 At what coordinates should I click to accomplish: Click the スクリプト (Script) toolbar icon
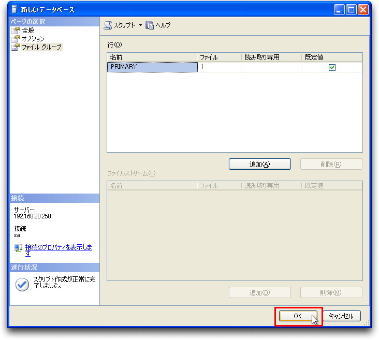coord(108,25)
